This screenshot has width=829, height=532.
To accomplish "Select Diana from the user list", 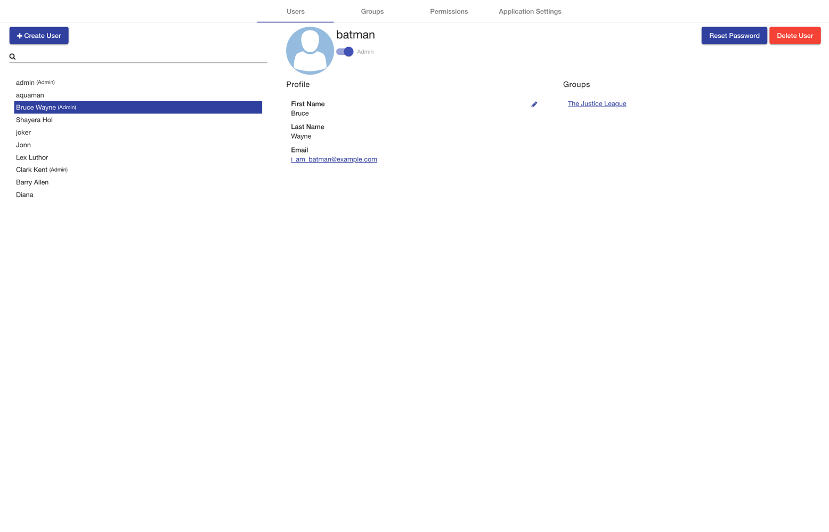I will click(x=25, y=195).
